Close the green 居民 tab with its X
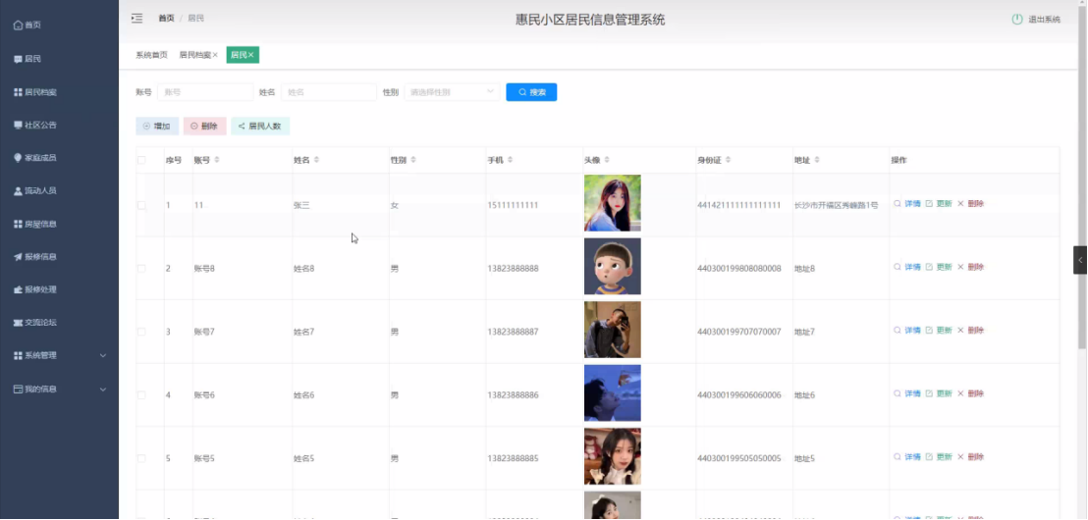This screenshot has height=520, width=1088. pos(251,55)
